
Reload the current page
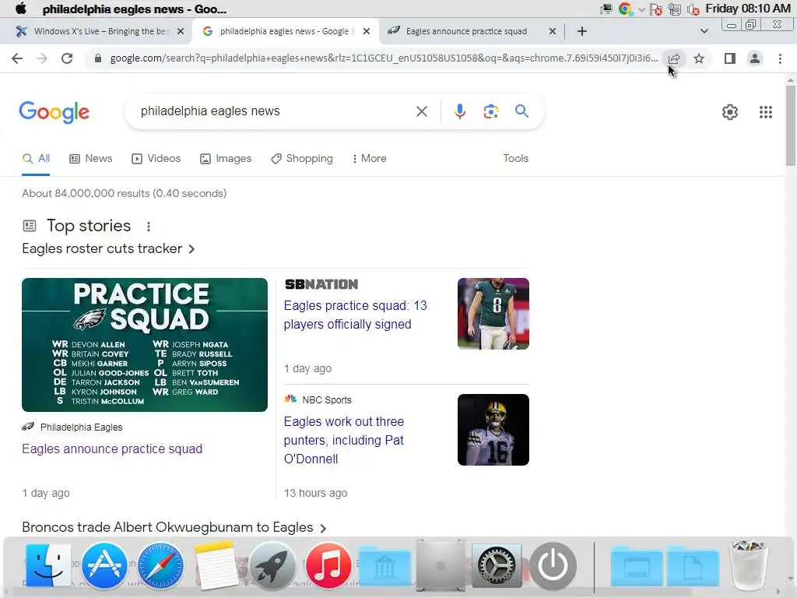(67, 58)
